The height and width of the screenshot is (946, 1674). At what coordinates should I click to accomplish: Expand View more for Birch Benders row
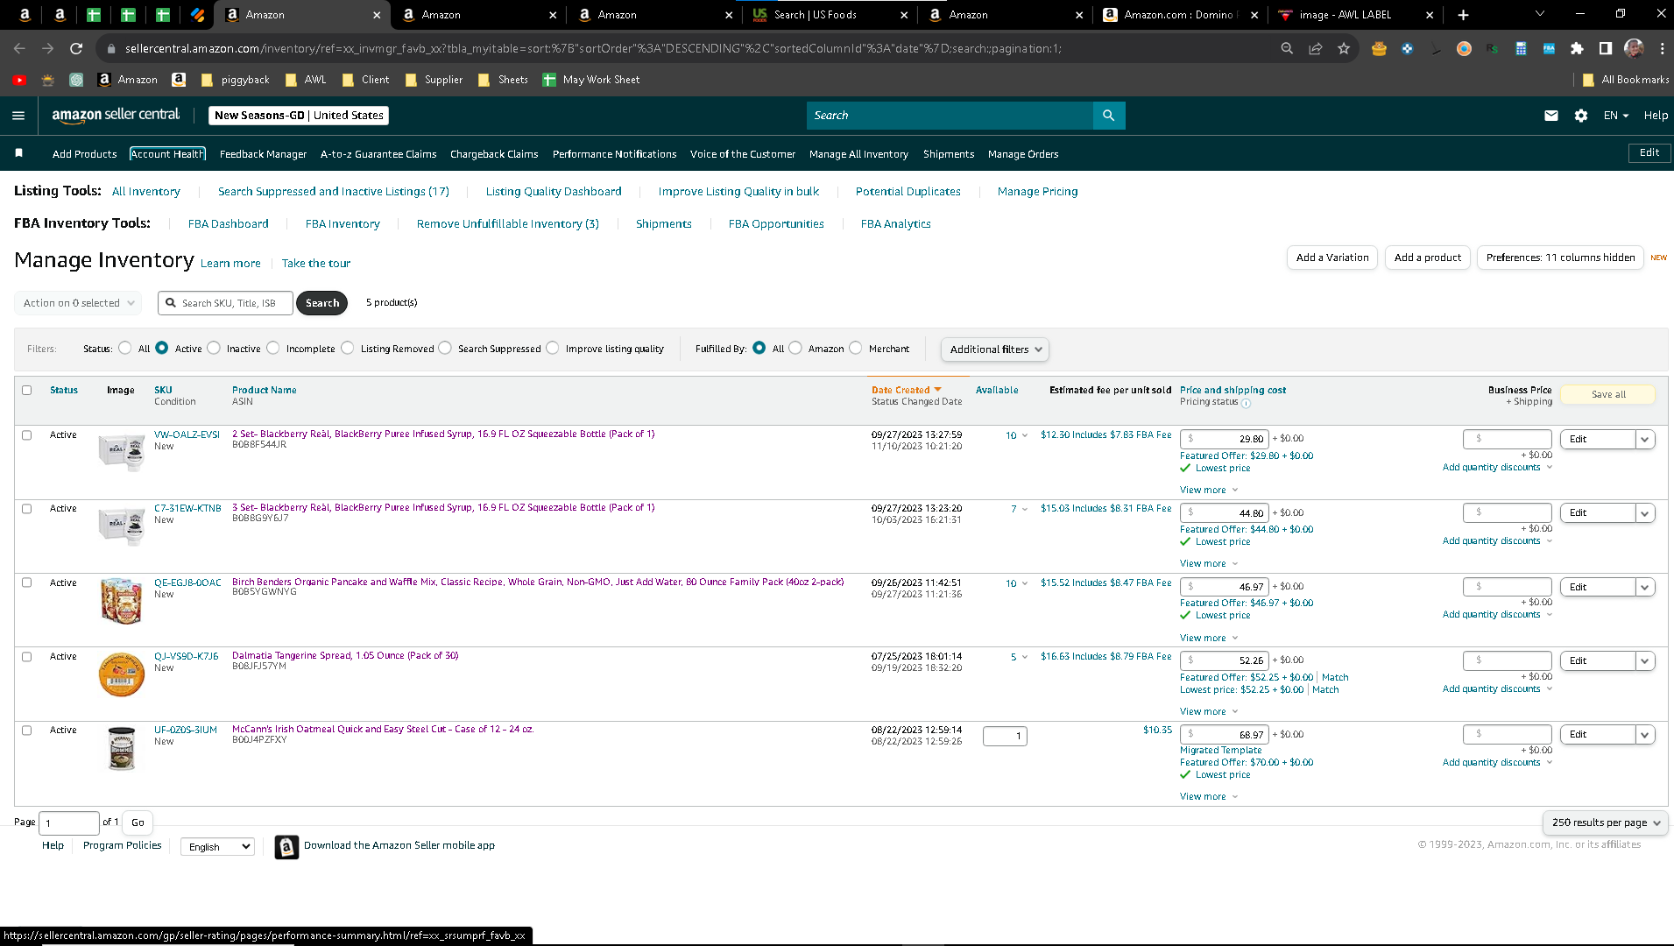(1208, 639)
